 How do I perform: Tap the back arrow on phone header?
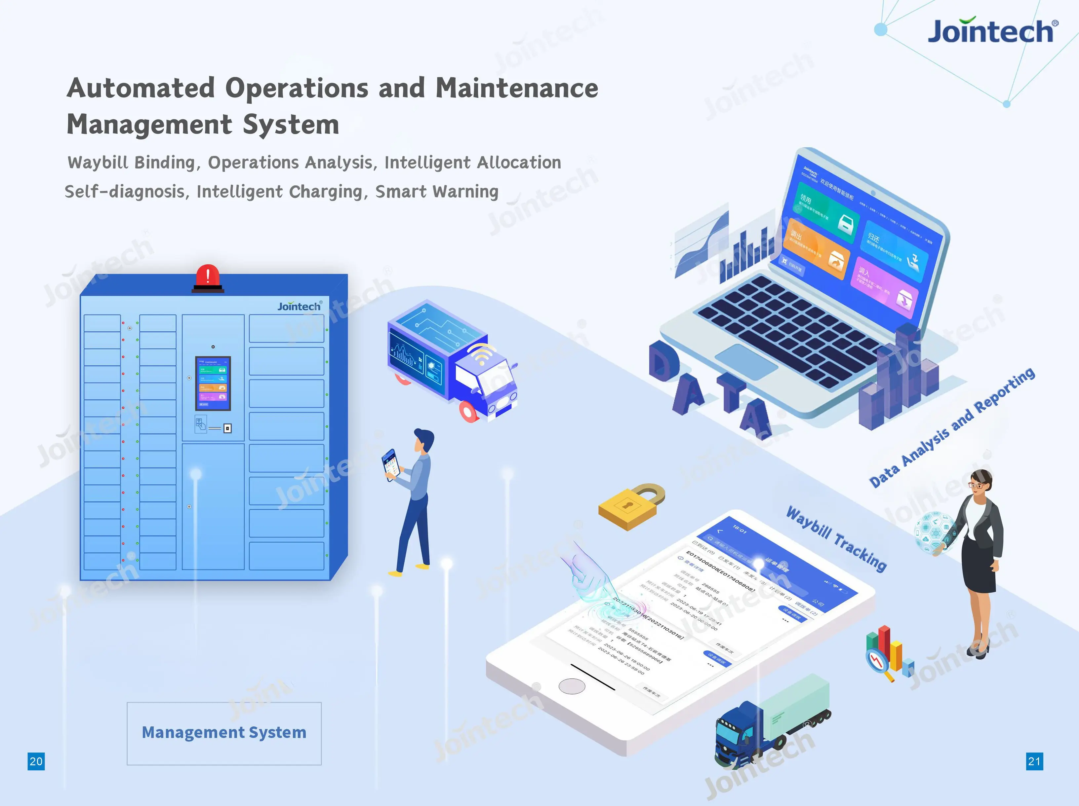click(x=720, y=531)
